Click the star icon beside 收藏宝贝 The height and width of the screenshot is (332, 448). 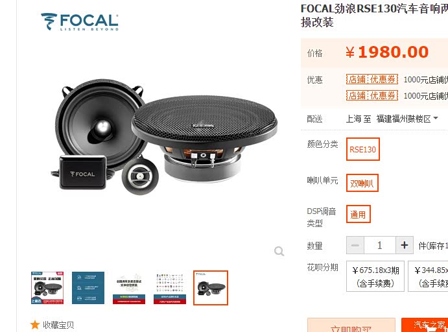(35, 325)
